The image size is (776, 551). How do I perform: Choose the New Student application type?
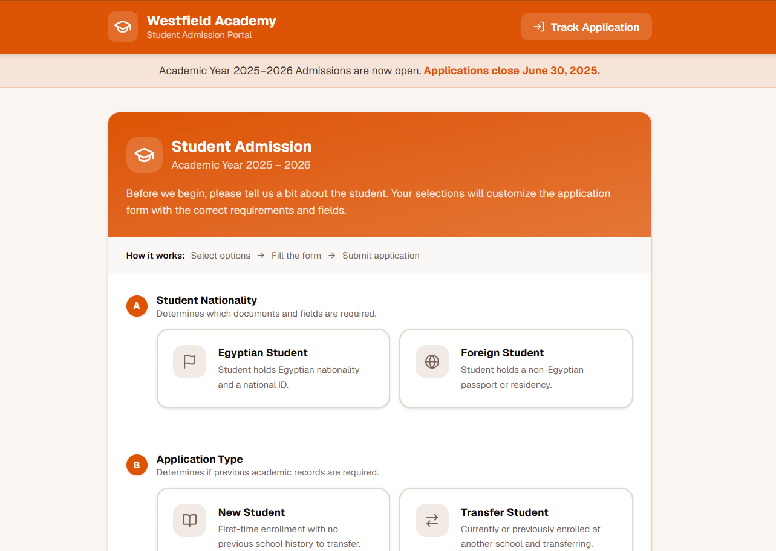tap(273, 520)
